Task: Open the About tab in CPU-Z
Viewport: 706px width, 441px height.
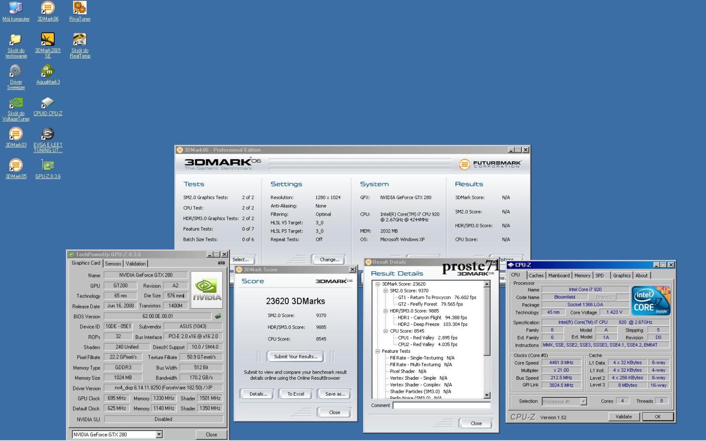Action: pyautogui.click(x=642, y=275)
